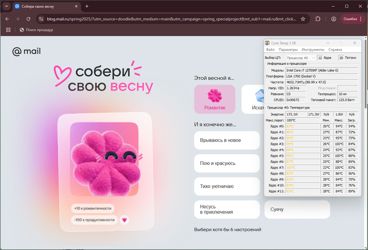Image resolution: width=368 pixels, height=250 pixels.
Task: Open the Chrome three-dot menu
Action: 362,18
